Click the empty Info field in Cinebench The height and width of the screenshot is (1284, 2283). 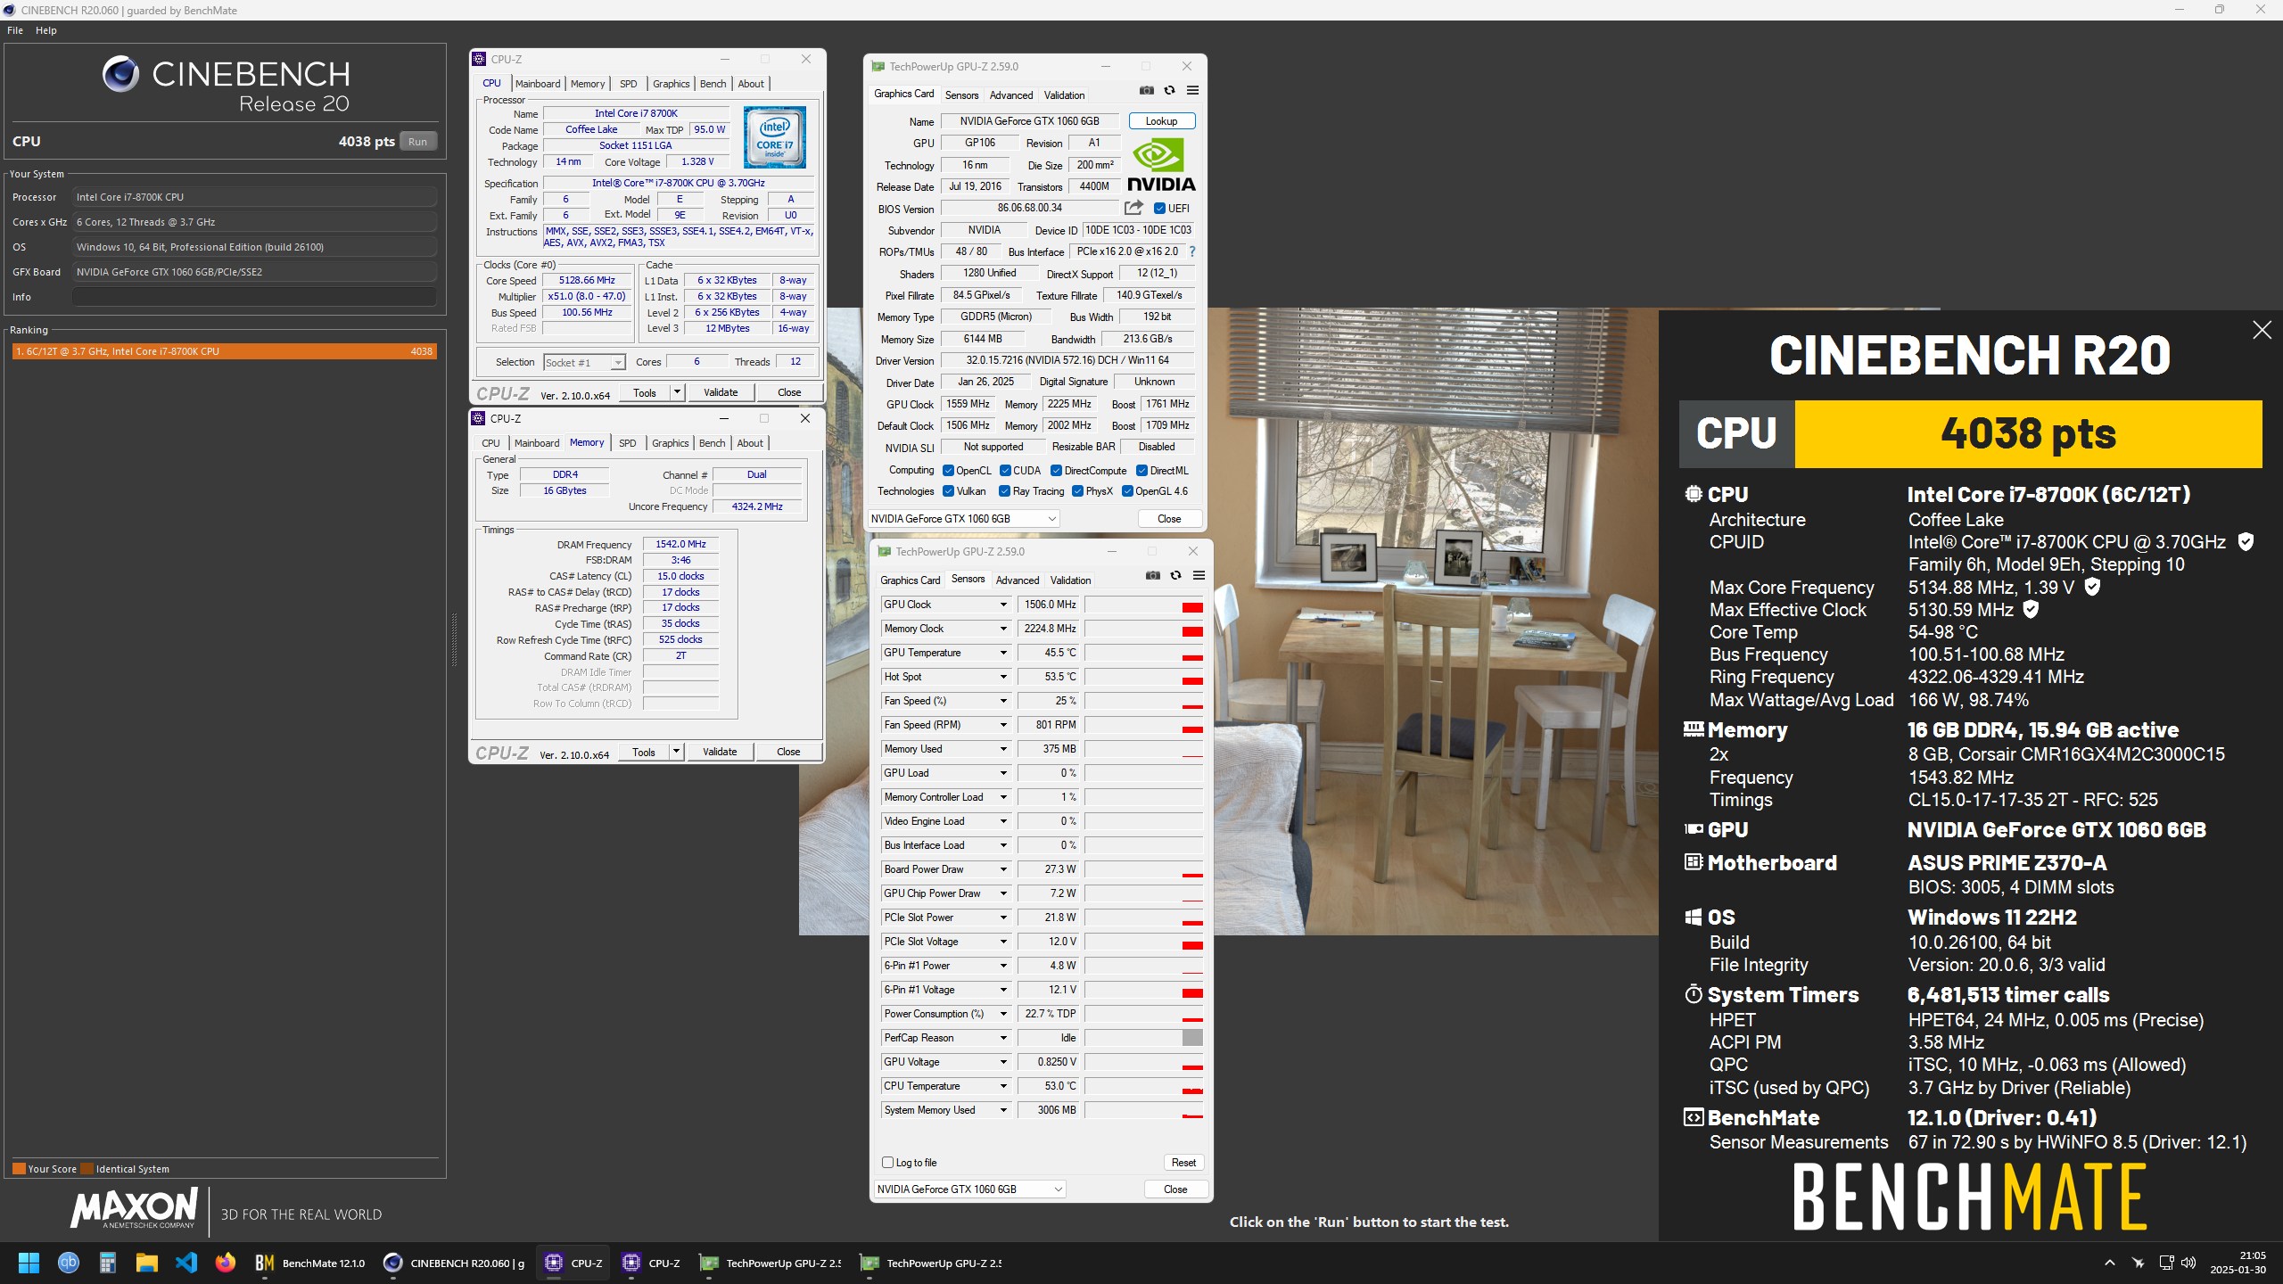(254, 297)
